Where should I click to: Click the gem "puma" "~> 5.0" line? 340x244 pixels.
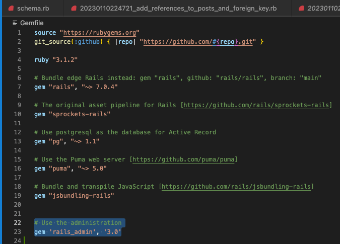point(71,169)
